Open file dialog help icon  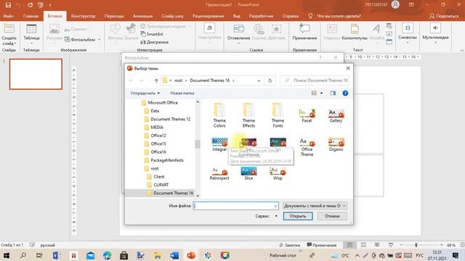(x=345, y=94)
